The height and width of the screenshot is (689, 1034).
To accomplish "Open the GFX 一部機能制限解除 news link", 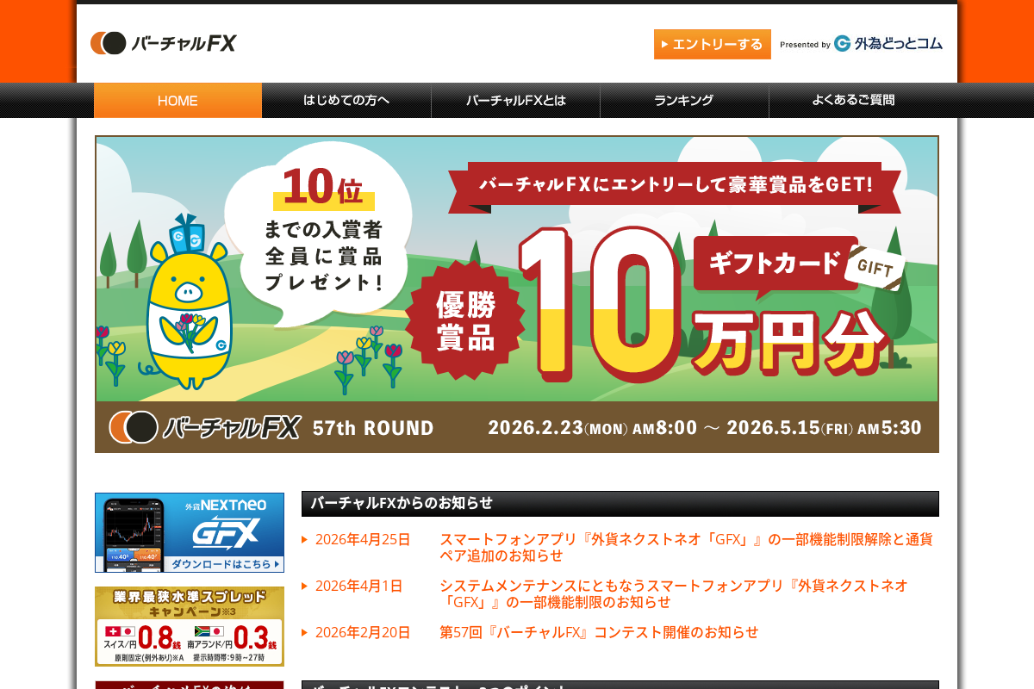I will [x=686, y=548].
